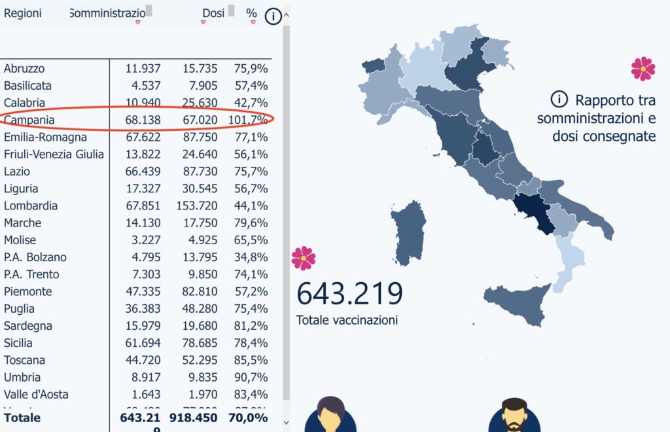
Task: Click the table scrollbar track
Action: (x=285, y=216)
